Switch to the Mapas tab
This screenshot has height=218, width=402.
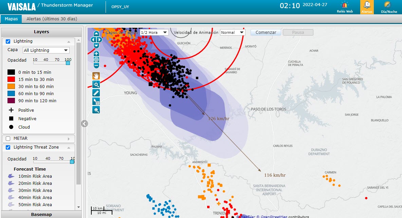click(x=11, y=19)
